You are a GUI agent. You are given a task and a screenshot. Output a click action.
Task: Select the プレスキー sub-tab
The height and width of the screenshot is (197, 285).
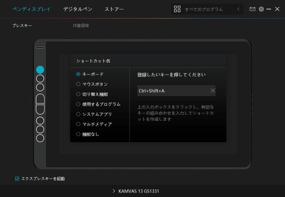[x=22, y=25]
